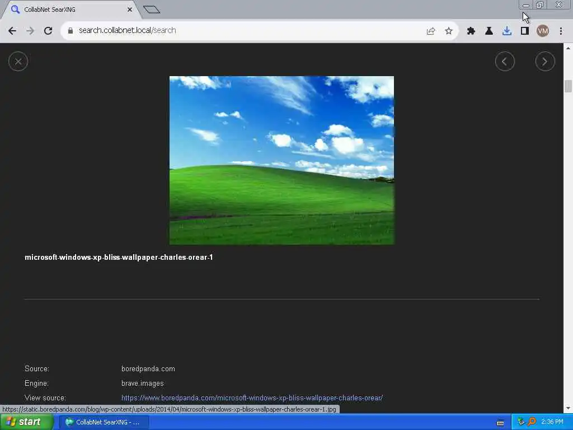Screen dimensions: 573x430
Task: Click the browser forward arrow
Action: click(30, 31)
